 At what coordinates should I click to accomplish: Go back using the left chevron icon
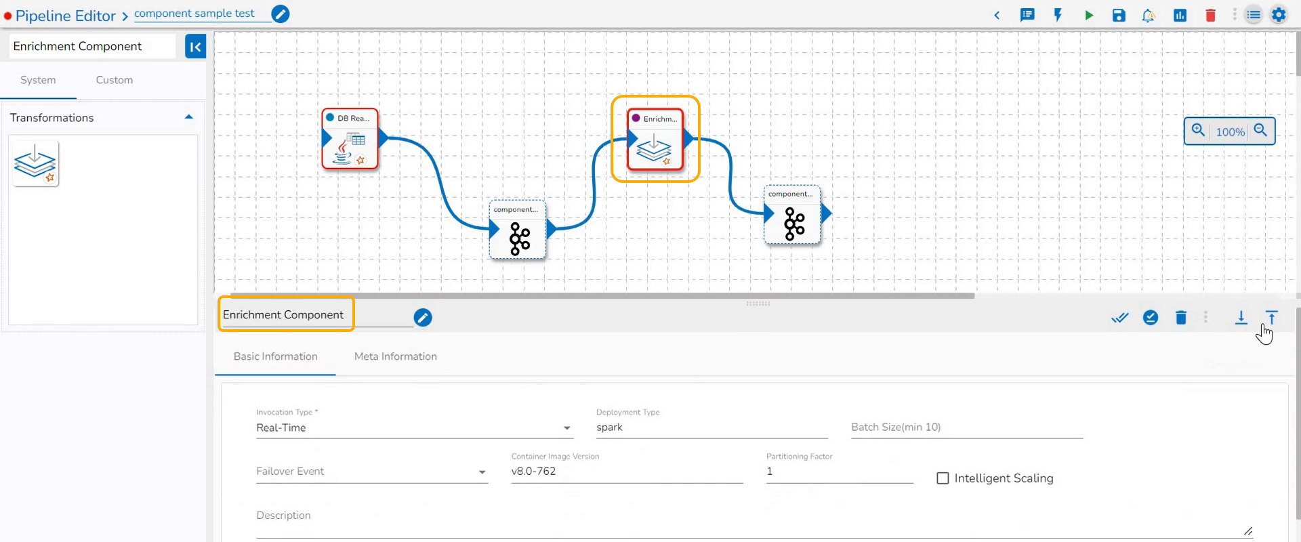pyautogui.click(x=997, y=15)
